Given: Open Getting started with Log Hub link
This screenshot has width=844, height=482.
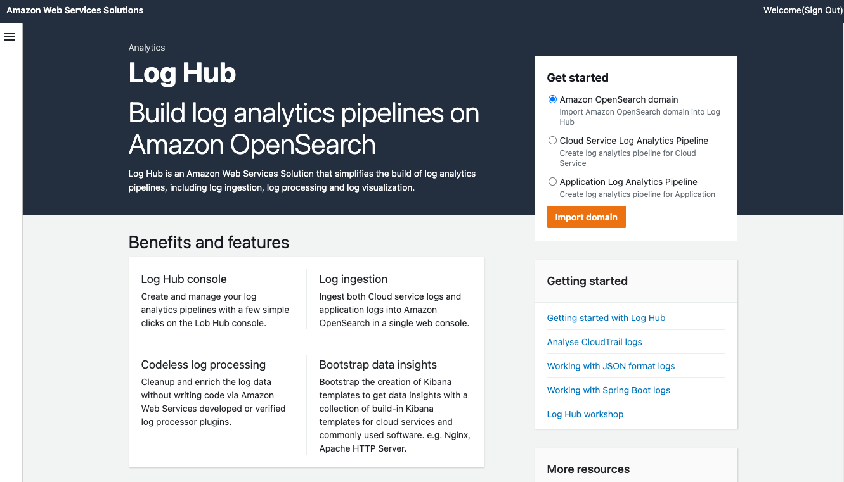Looking at the screenshot, I should tap(606, 318).
